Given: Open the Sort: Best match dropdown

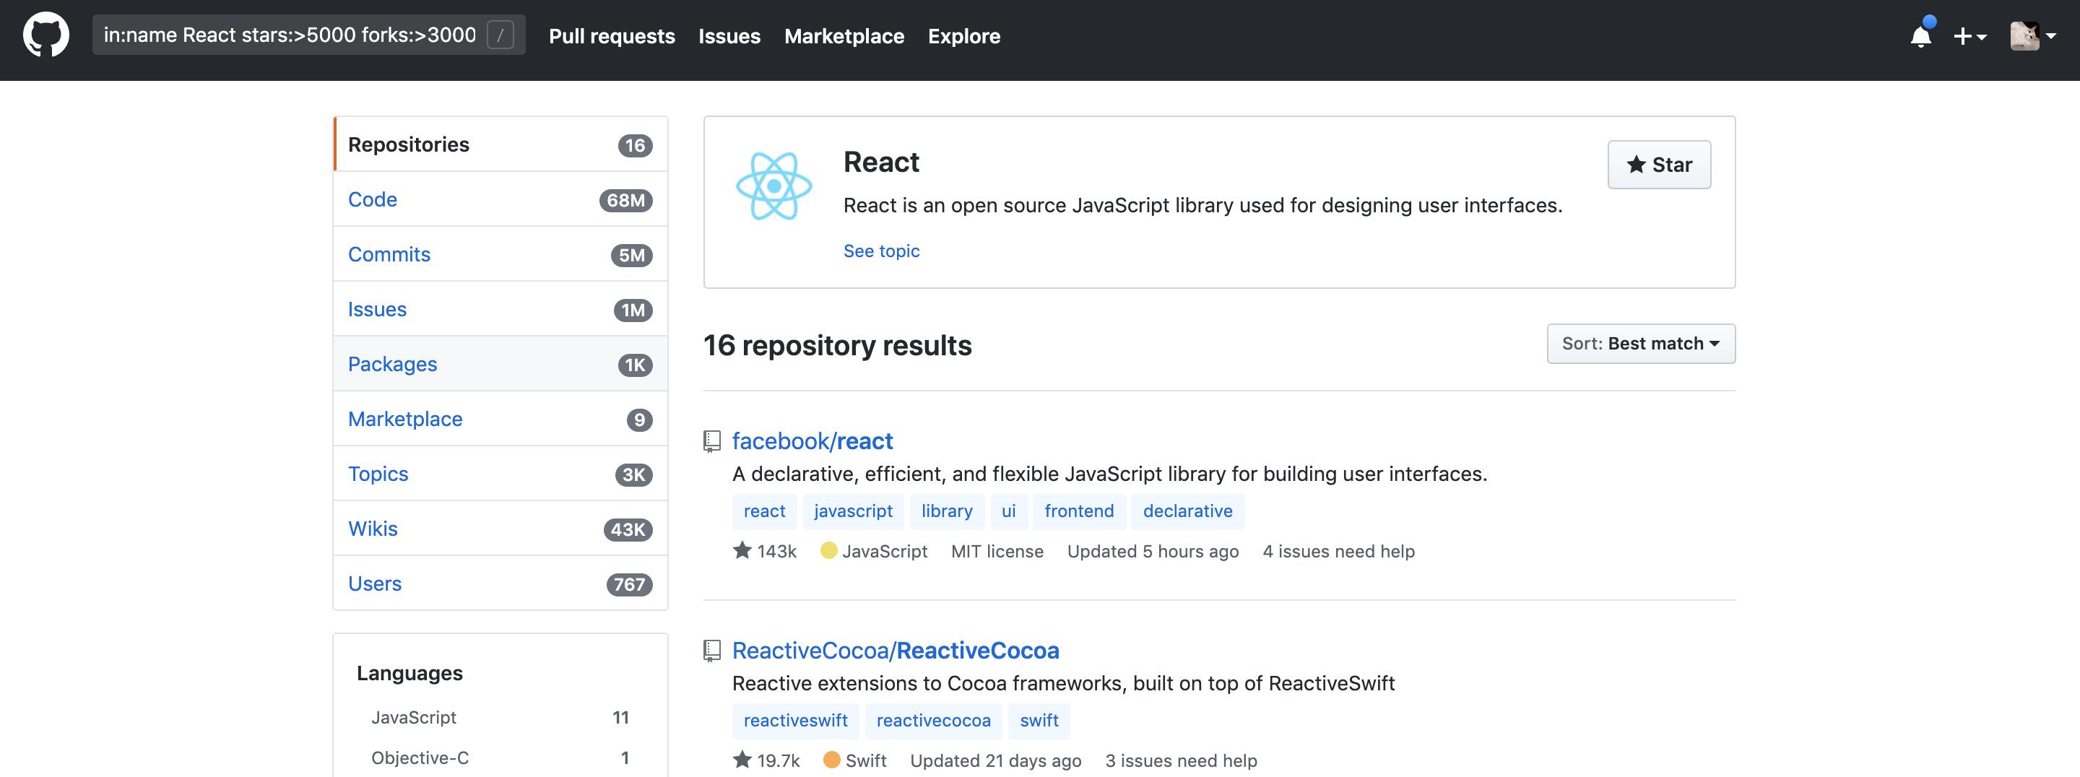Looking at the screenshot, I should (x=1640, y=343).
